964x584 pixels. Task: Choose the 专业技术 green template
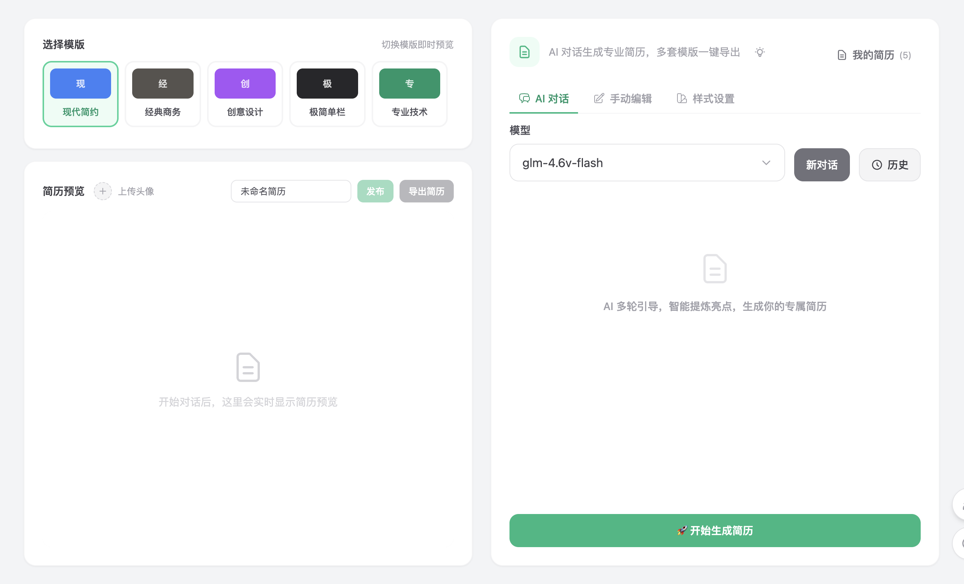[x=409, y=94]
